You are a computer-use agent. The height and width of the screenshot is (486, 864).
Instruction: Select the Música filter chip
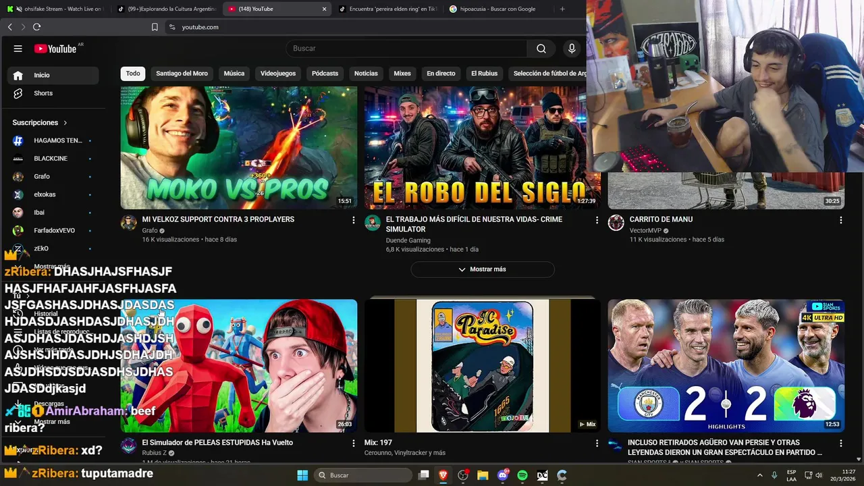point(234,74)
